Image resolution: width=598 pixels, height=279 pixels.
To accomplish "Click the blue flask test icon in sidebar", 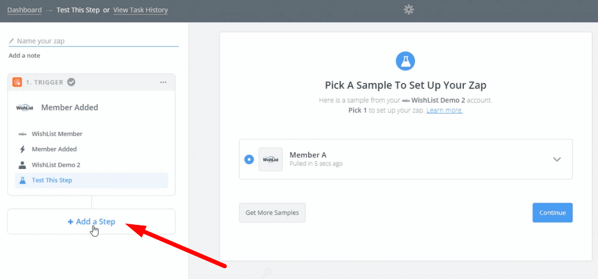I will pyautogui.click(x=22, y=180).
